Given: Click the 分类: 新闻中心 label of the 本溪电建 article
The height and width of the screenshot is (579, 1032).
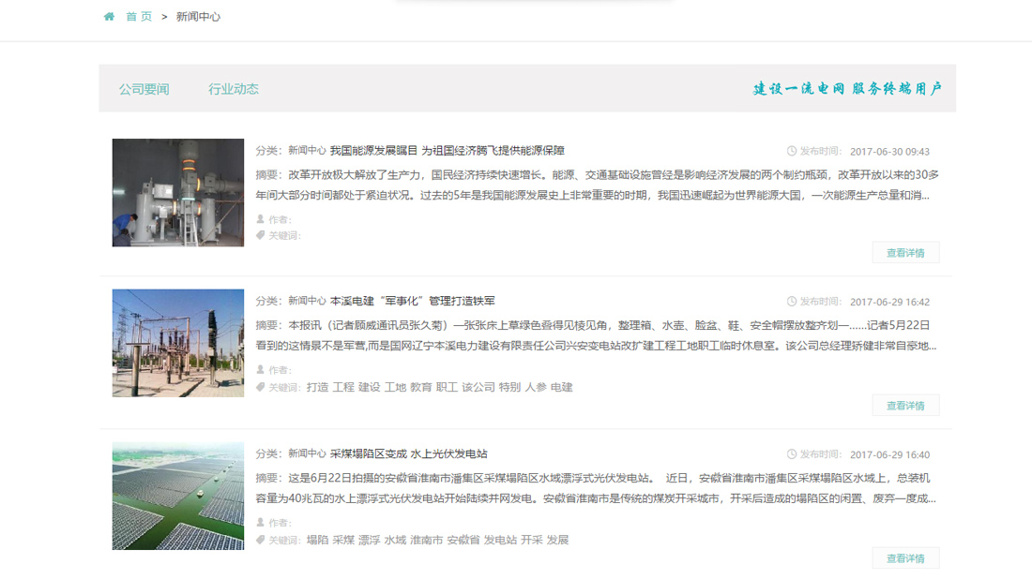Looking at the screenshot, I should (291, 301).
